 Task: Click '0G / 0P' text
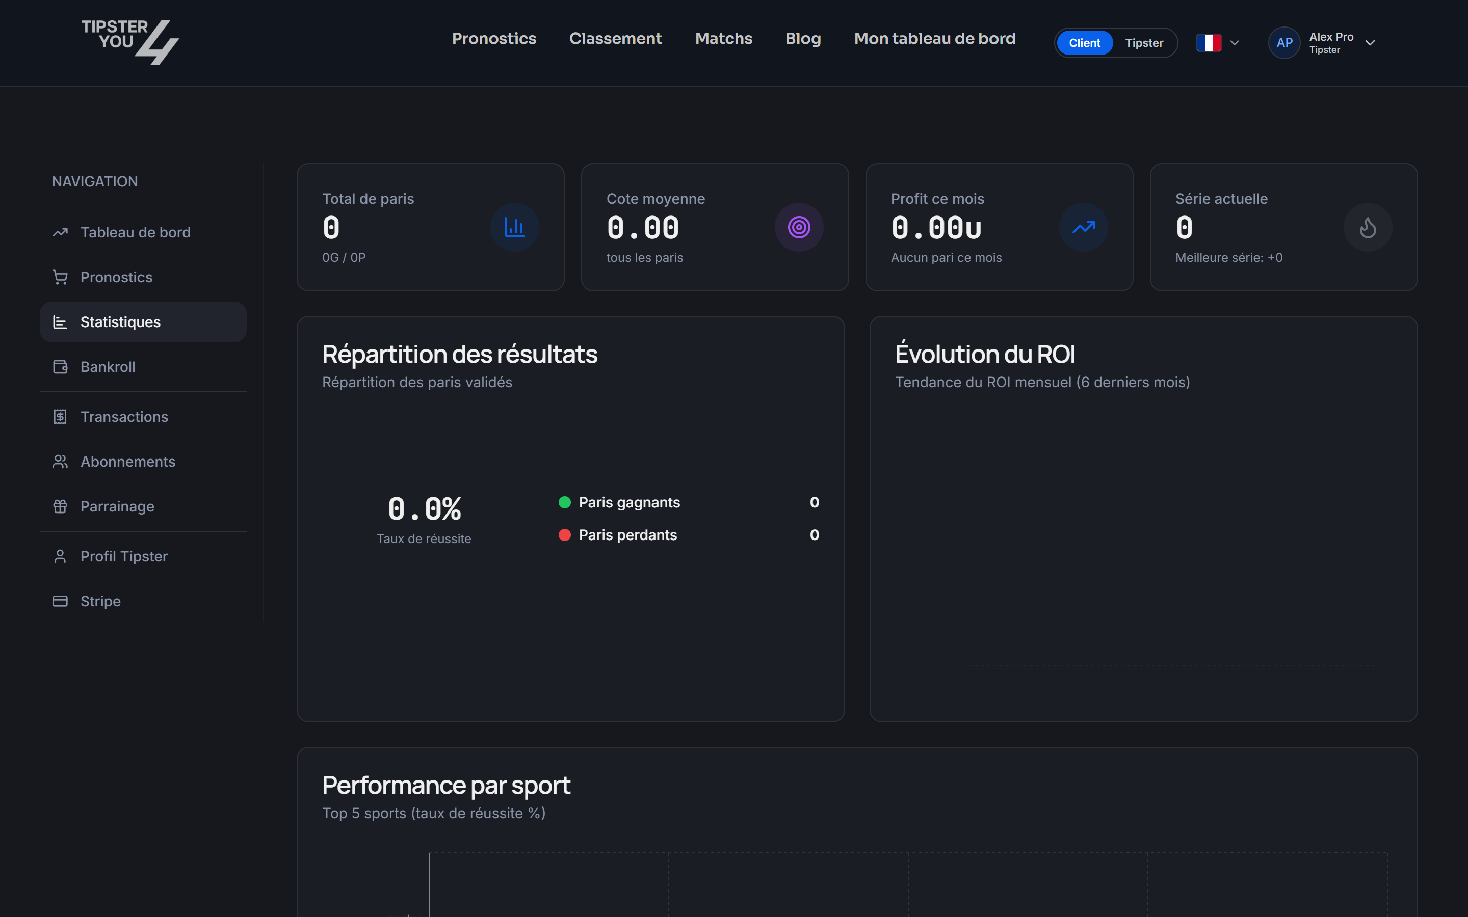tap(344, 258)
